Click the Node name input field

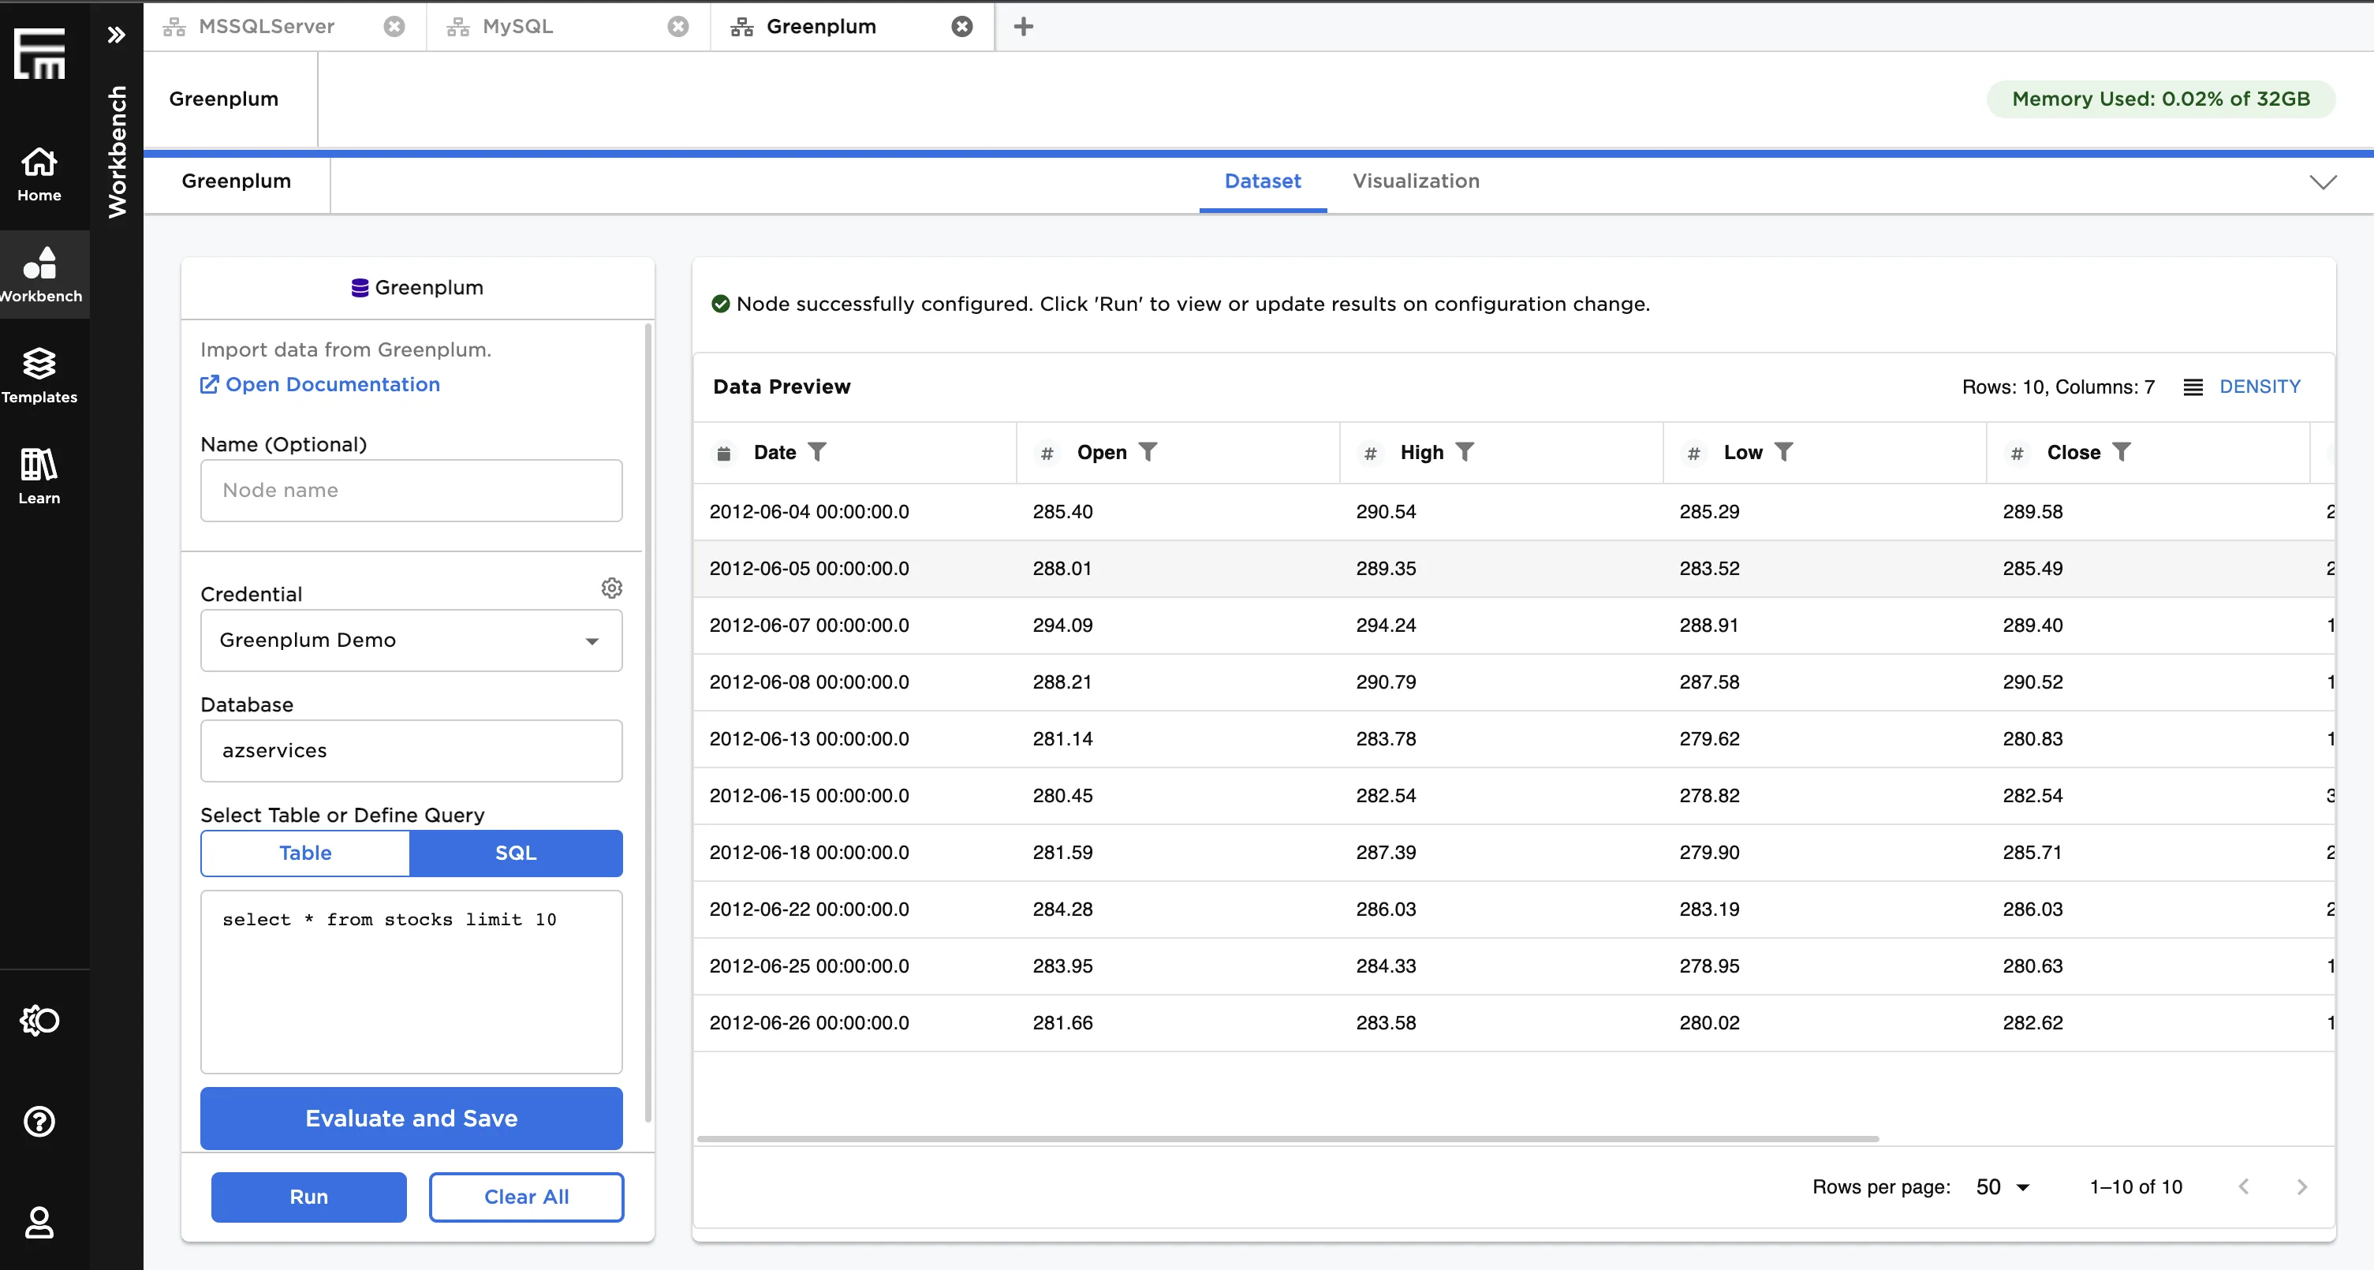click(411, 491)
